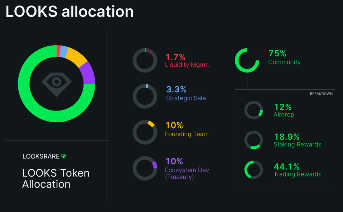Viewport: 343px width, 212px height.
Task: Click the yellow segment of the main donut
Action: pyautogui.click(x=77, y=57)
